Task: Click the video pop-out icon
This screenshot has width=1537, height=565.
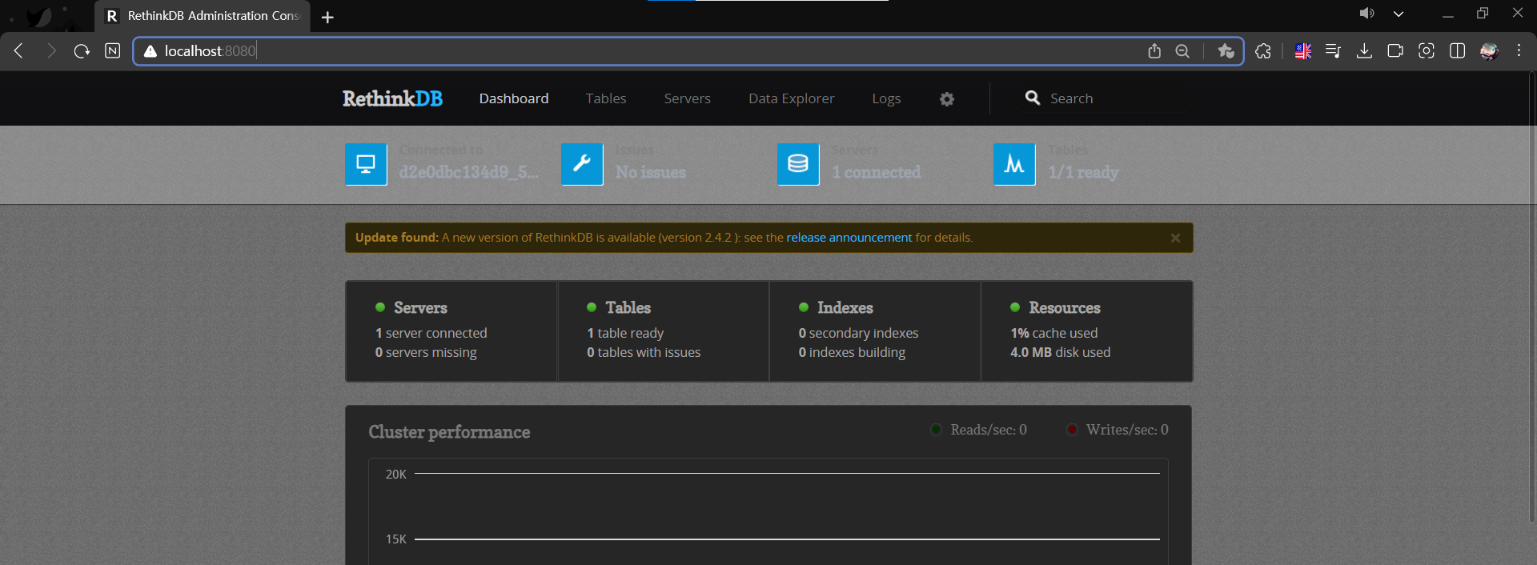Action: coord(1395,51)
